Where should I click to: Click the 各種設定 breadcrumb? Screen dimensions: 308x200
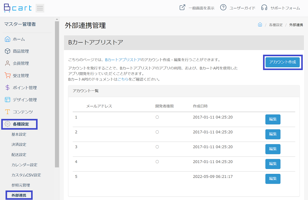point(276,25)
